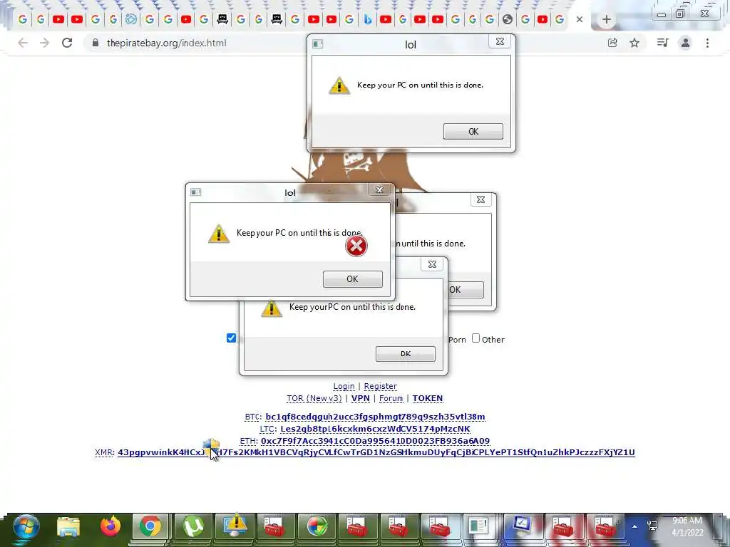Open File Explorer from the taskbar
This screenshot has height=547, width=730.
pos(68,528)
